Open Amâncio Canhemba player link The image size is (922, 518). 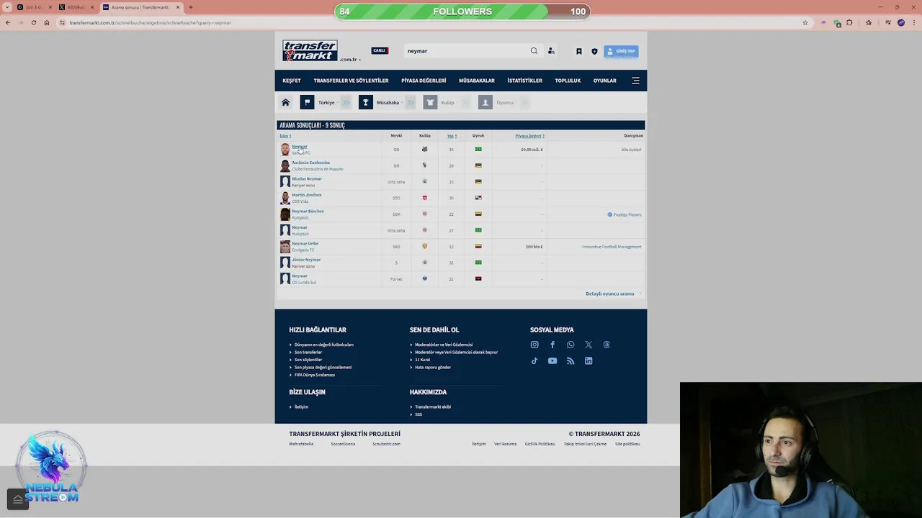(310, 163)
